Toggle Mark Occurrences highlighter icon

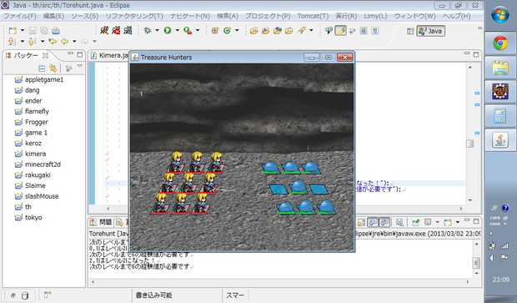(340, 31)
